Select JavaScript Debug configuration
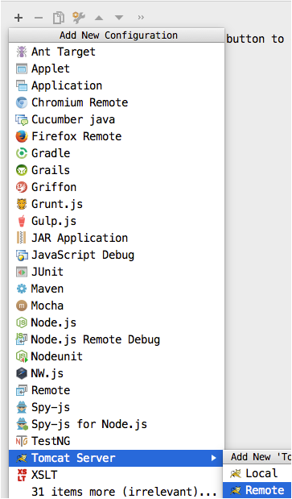292x499 pixels. click(117, 255)
